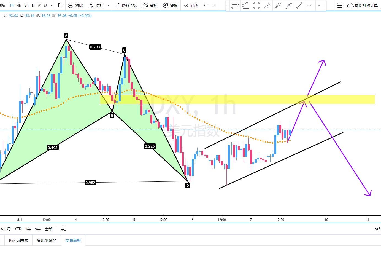This screenshot has height=254, width=381.
Task: Click the 0.498 ratio label
Action: point(53,148)
